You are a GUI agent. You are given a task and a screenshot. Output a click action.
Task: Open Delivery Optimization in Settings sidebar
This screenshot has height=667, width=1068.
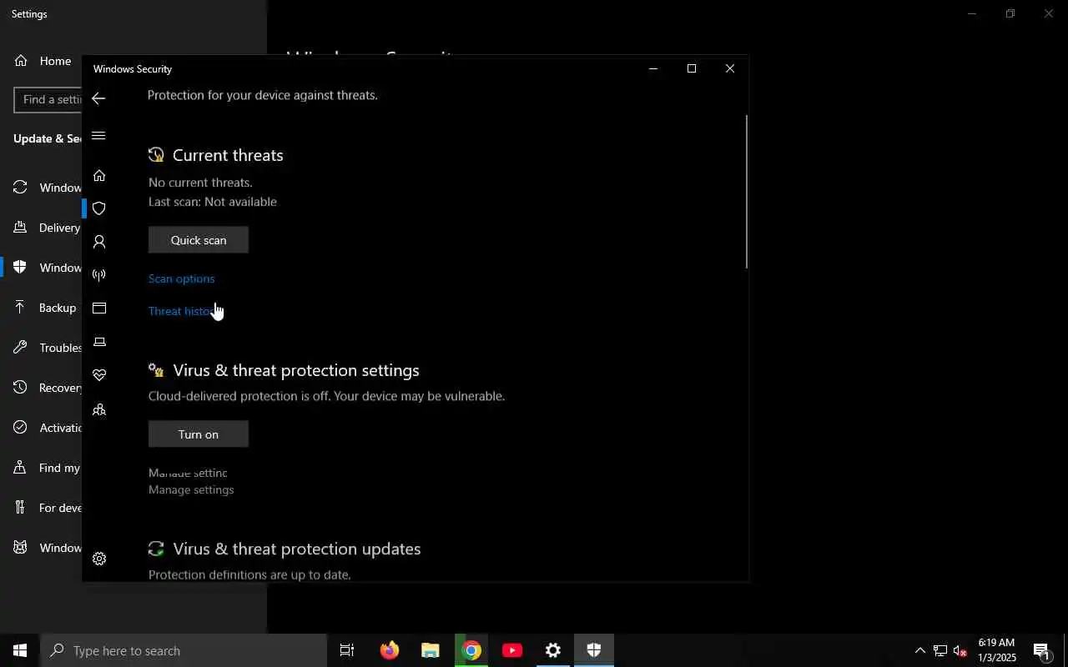[42, 228]
